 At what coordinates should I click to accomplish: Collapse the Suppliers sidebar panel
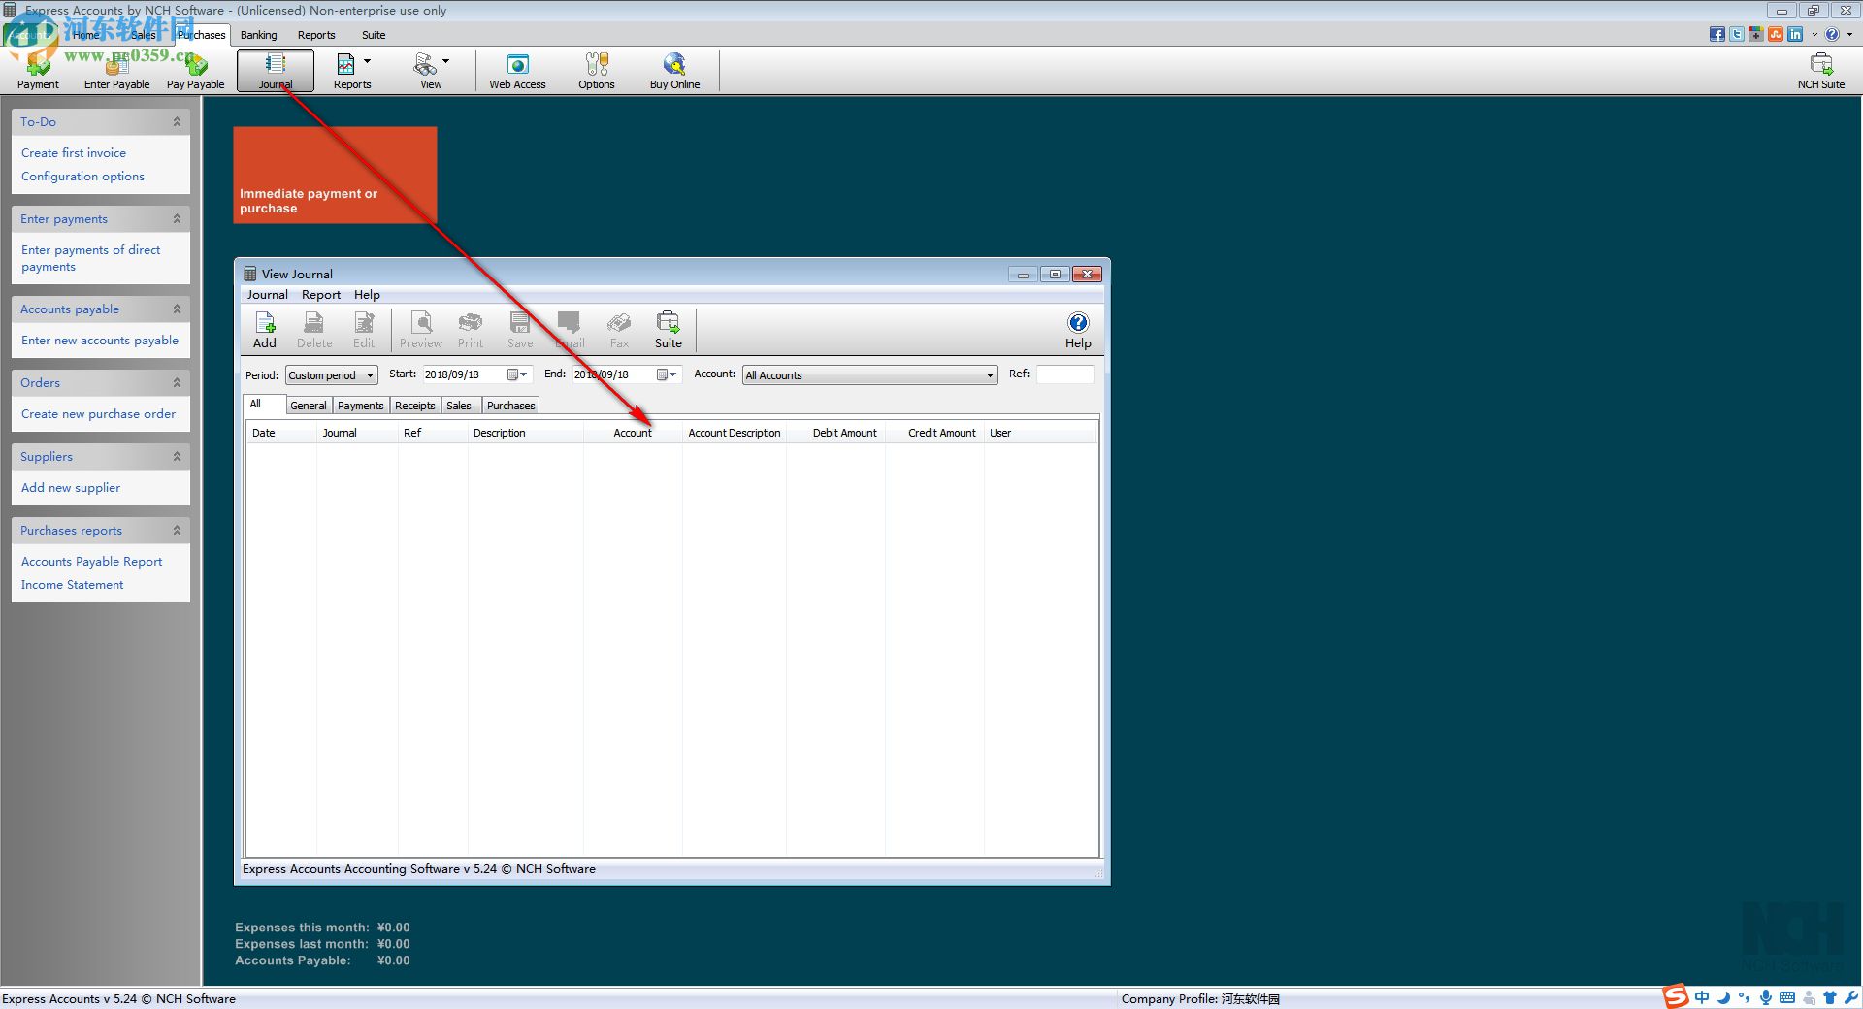[177, 457]
